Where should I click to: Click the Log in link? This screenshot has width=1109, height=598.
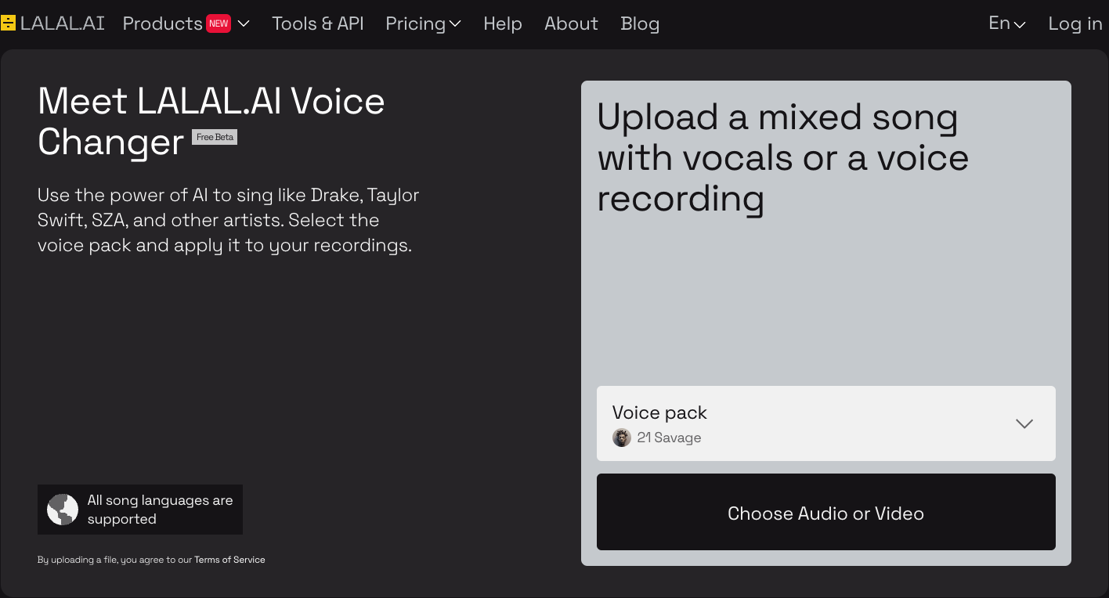(x=1075, y=23)
